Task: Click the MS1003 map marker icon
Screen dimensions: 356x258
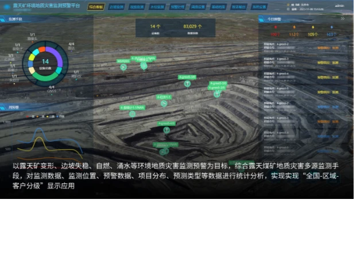Action: coord(123,67)
